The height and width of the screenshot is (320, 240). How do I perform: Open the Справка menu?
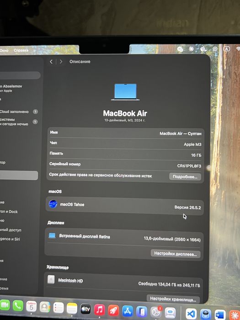21,50
